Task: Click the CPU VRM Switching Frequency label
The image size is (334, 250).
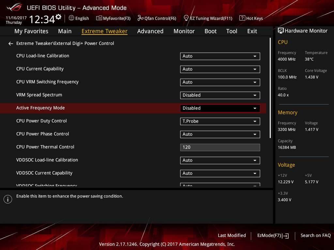Action: point(47,82)
